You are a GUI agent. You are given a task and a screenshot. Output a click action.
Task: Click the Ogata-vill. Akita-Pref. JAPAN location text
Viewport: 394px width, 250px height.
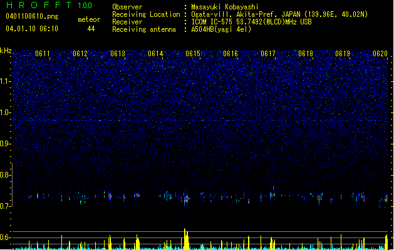tap(279, 14)
